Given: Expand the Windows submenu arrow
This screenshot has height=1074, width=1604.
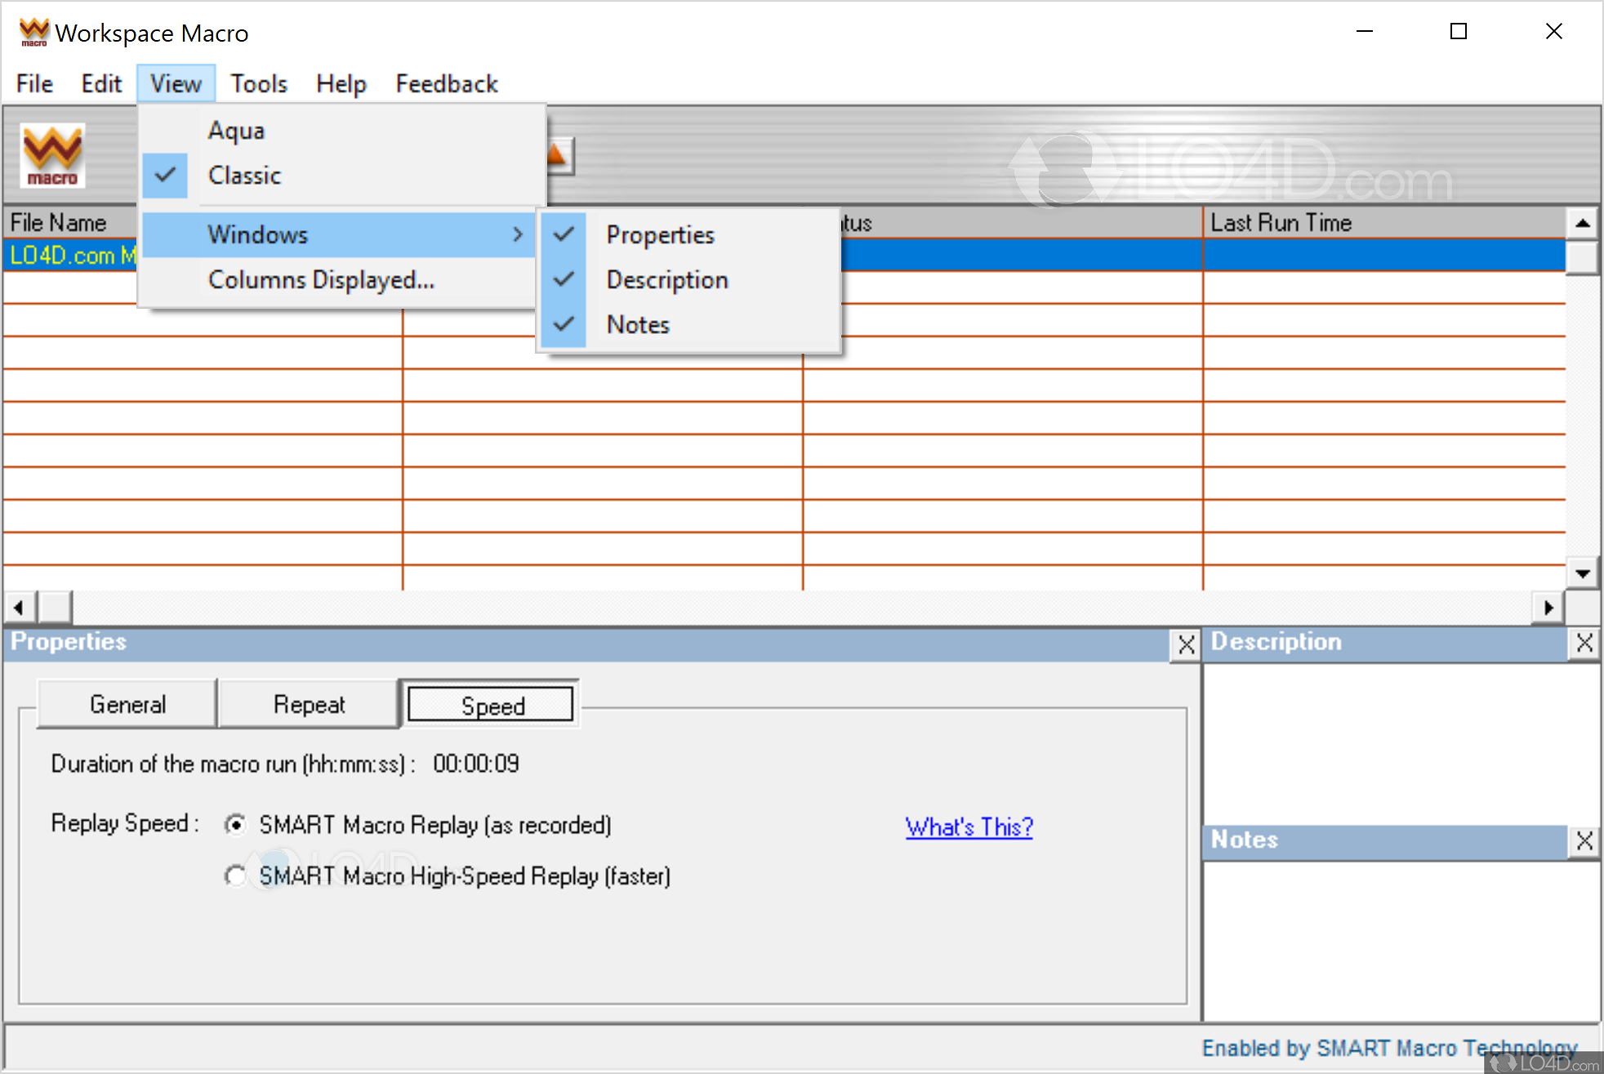Looking at the screenshot, I should 518,234.
